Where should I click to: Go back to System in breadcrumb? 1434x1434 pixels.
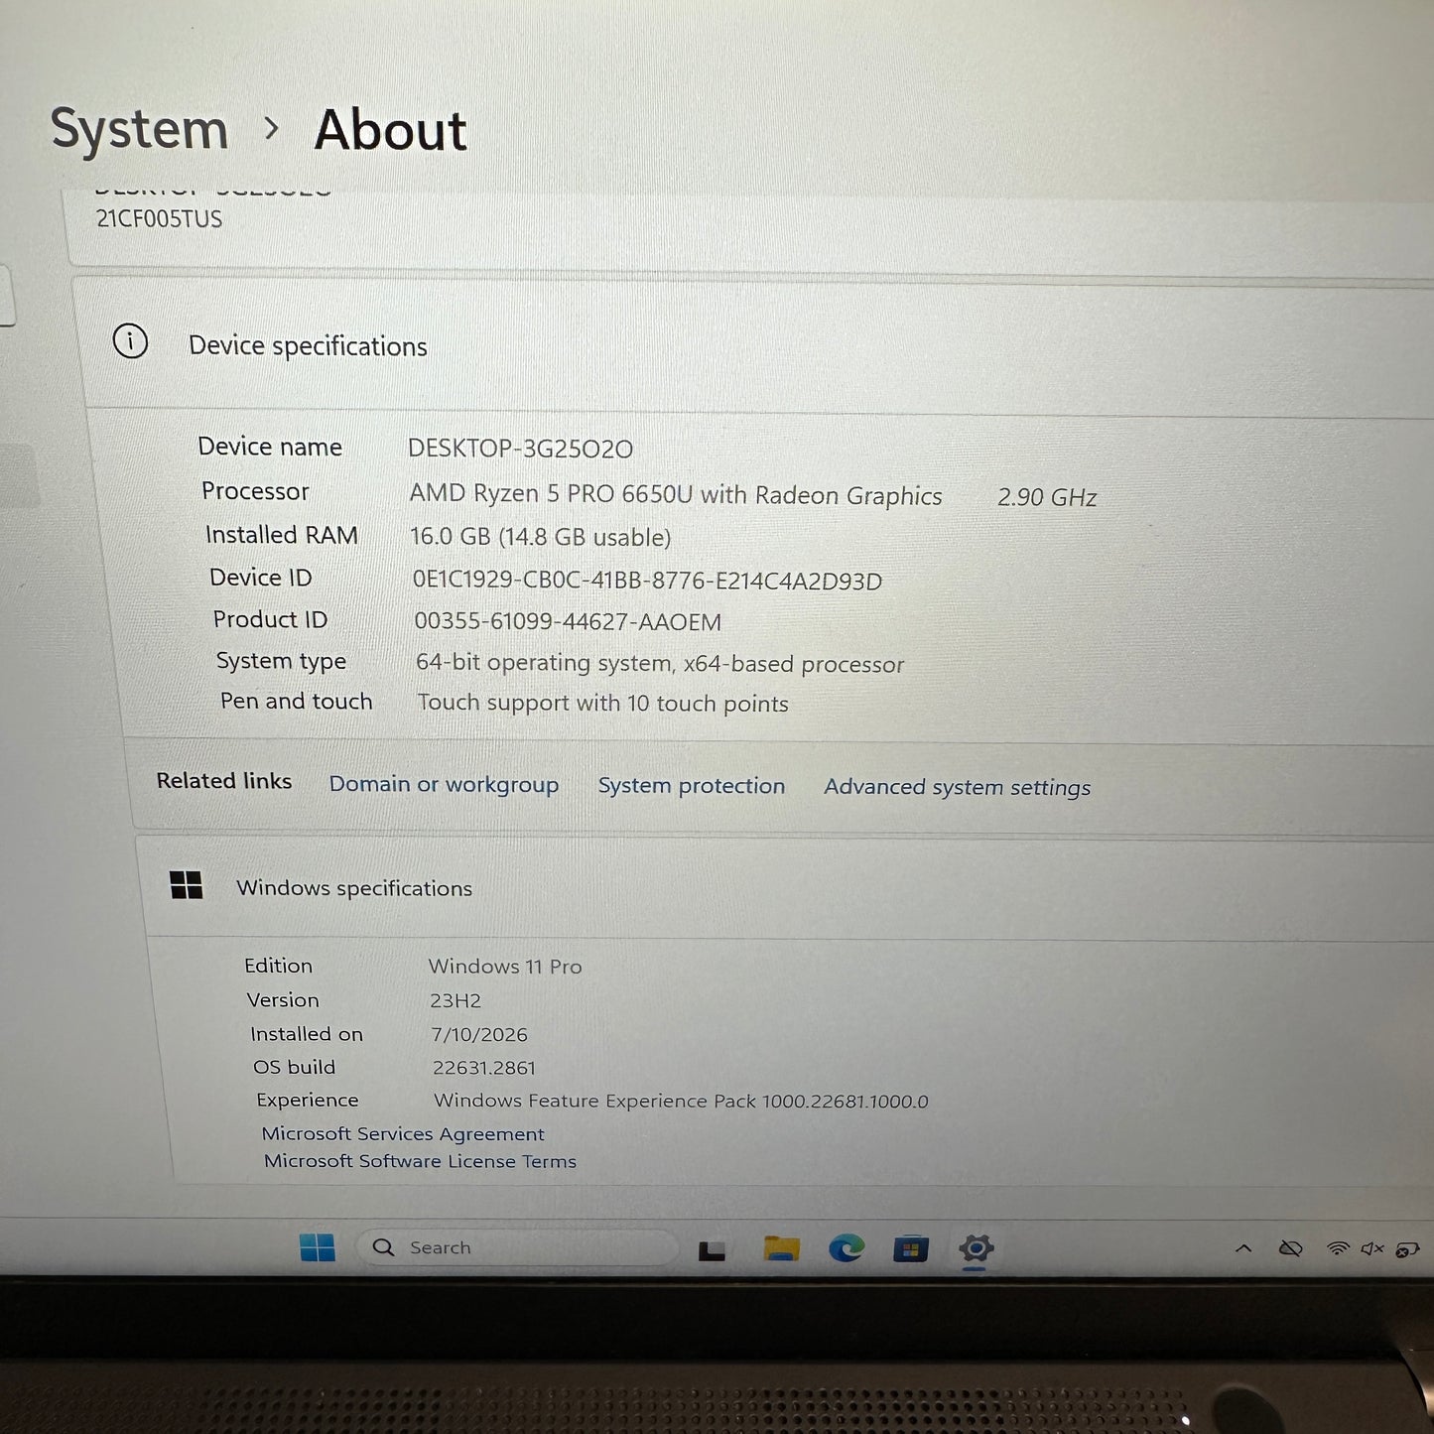139,129
